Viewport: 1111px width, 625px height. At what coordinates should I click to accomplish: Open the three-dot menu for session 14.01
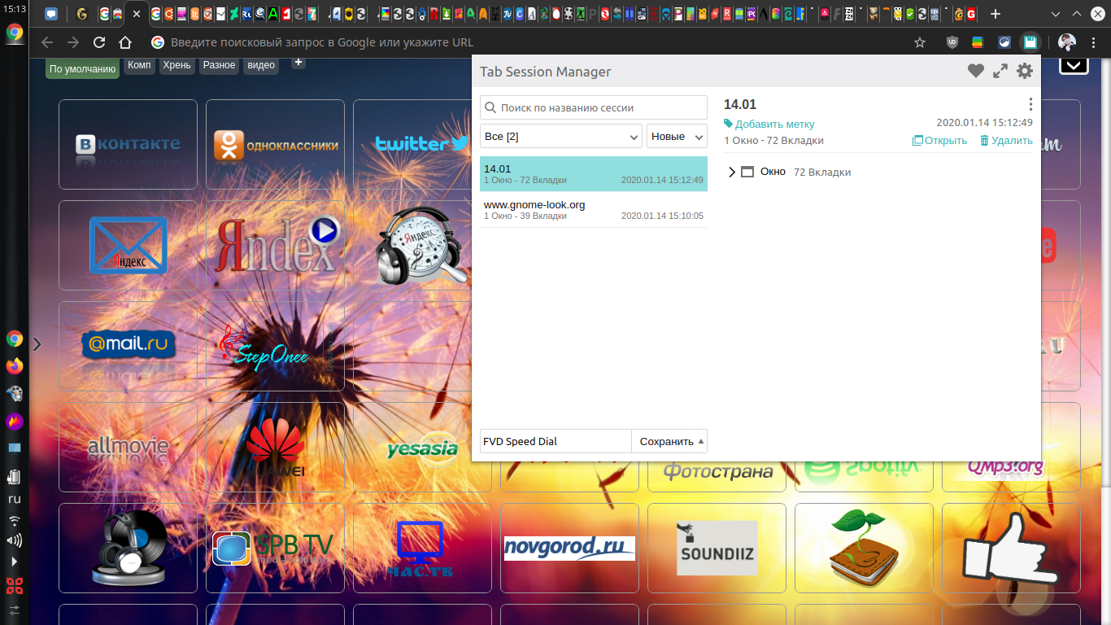tap(1030, 104)
